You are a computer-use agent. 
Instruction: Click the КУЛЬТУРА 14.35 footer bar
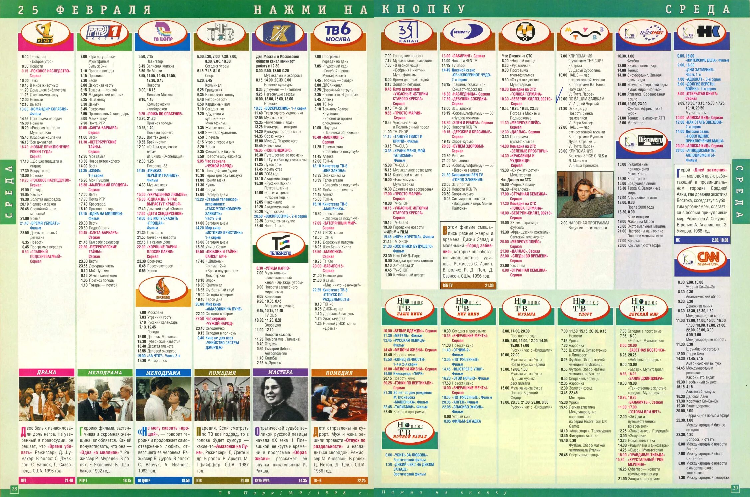281,480
